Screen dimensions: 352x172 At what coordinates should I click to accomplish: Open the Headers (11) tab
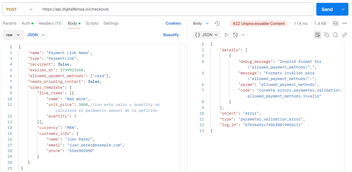(x=50, y=23)
